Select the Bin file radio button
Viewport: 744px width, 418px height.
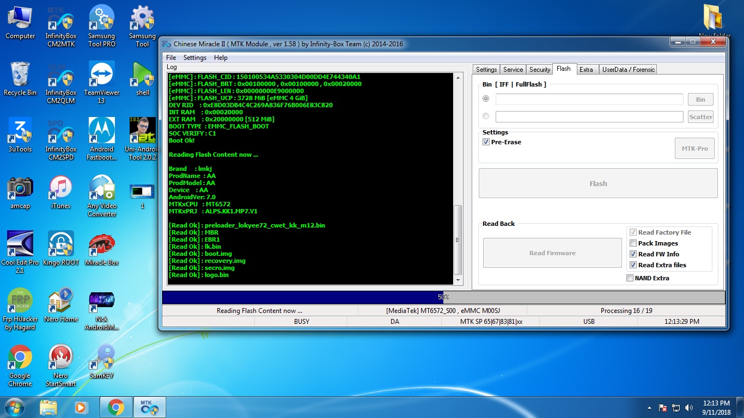[x=486, y=99]
